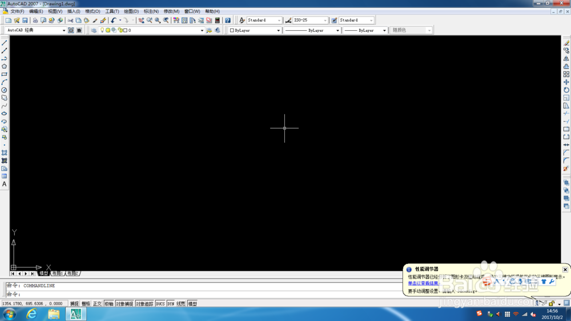Viewport: 571px width, 321px height.
Task: Cut selection with scissors icon
Action: point(70,21)
